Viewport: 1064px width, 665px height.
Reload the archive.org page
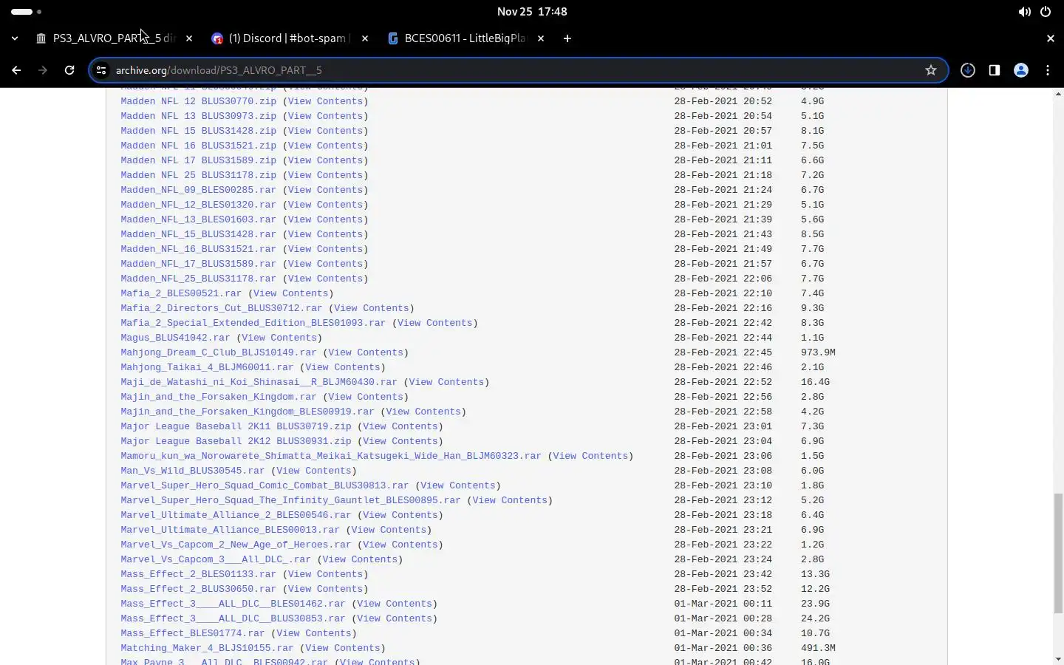pyautogui.click(x=69, y=70)
